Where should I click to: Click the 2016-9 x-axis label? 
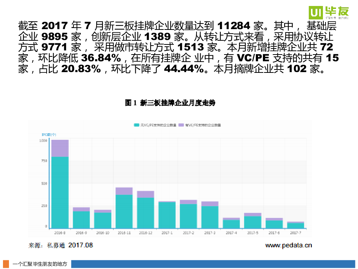[x=81, y=233]
